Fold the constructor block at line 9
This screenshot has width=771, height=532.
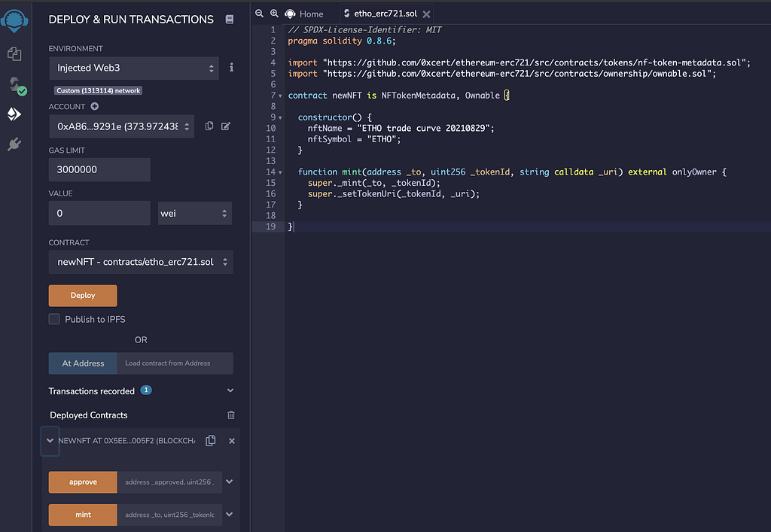pyautogui.click(x=280, y=118)
